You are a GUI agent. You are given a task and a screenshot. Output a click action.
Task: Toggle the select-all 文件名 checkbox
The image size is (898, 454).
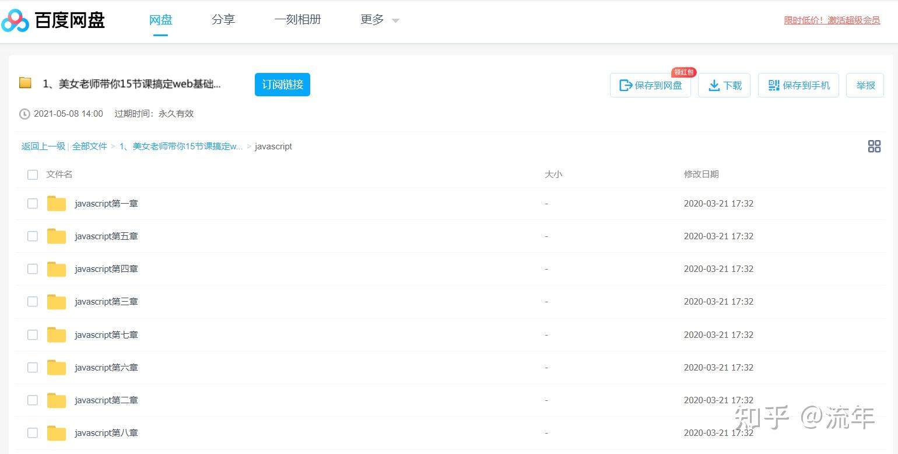coord(33,174)
